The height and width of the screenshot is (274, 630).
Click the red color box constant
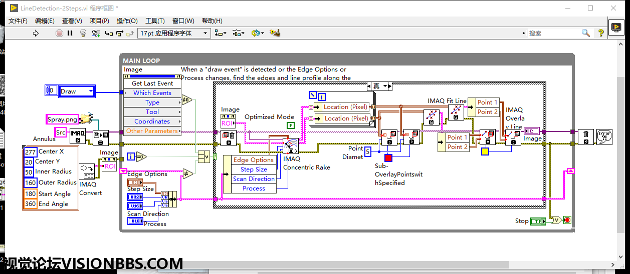click(x=388, y=158)
